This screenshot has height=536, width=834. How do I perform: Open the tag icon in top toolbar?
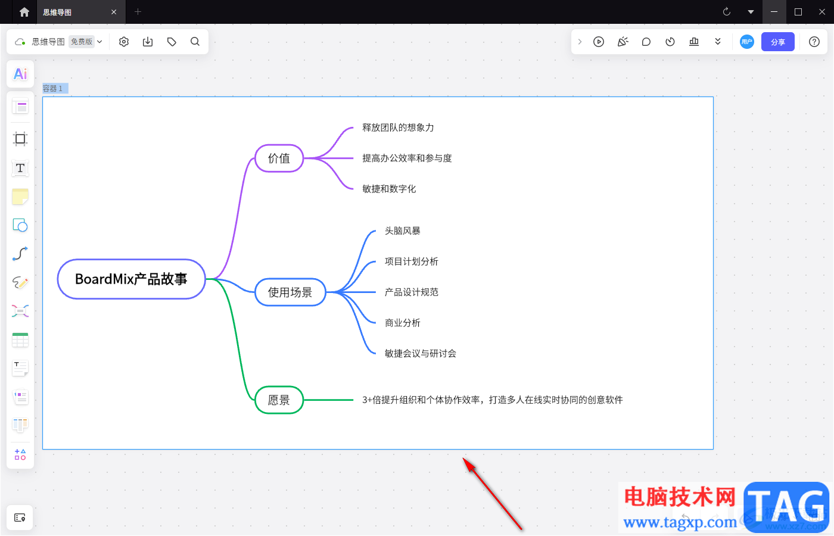[x=172, y=42]
